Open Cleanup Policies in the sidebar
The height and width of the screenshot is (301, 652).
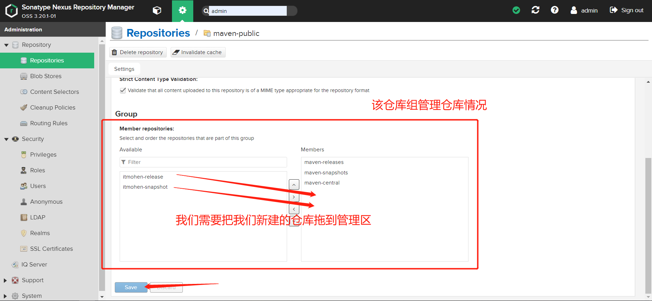47,107
